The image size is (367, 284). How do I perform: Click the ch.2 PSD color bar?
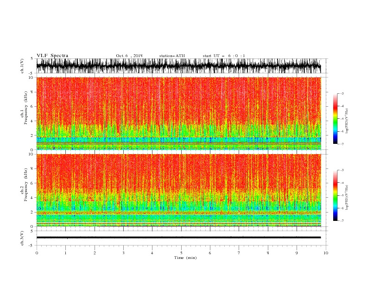coord(335,195)
